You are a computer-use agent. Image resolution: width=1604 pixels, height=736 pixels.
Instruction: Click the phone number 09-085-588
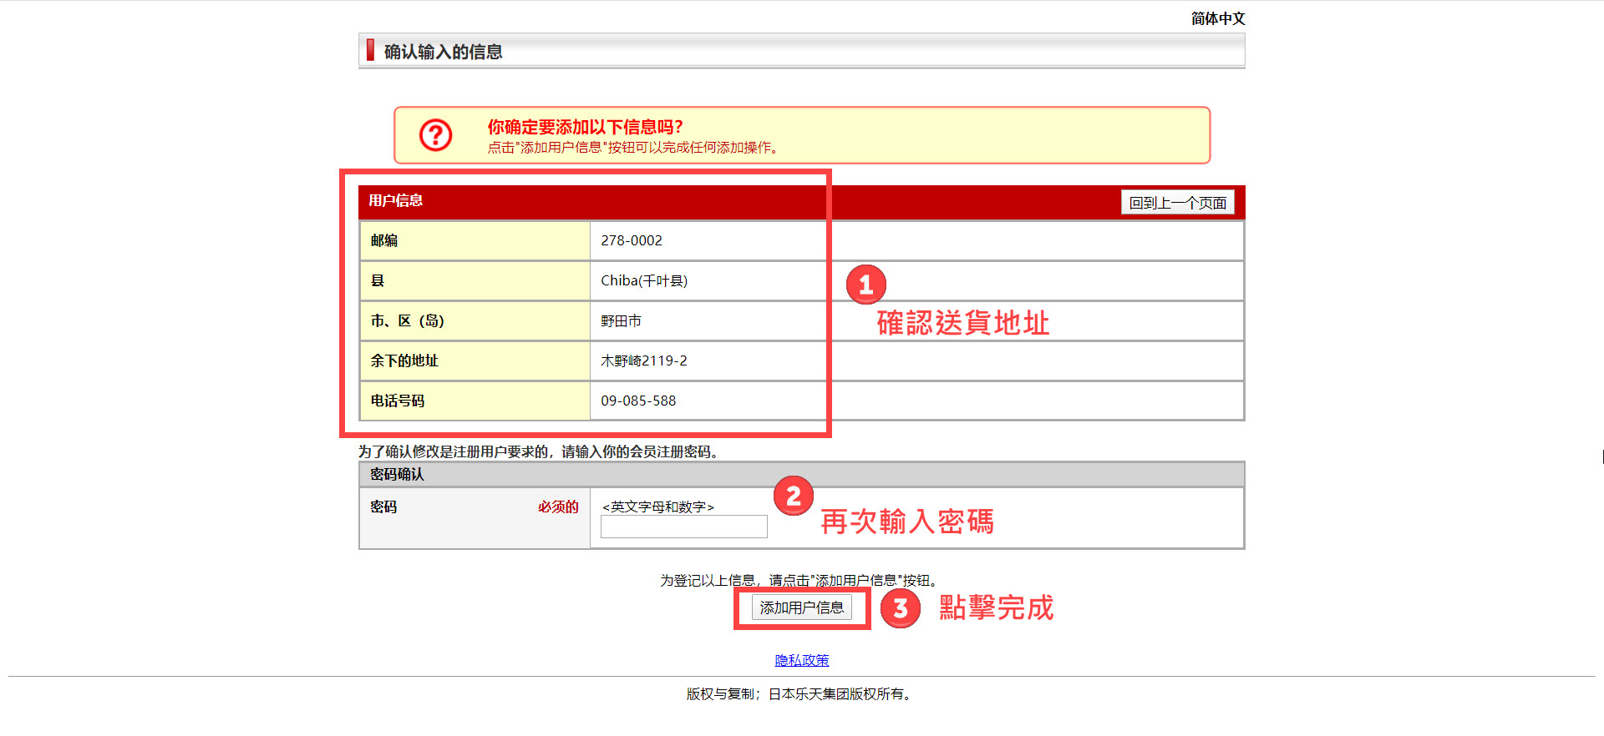[638, 401]
